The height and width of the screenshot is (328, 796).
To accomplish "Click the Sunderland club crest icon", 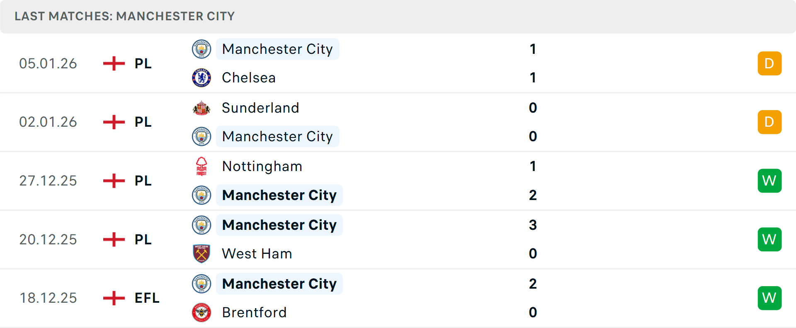I will click(x=201, y=108).
